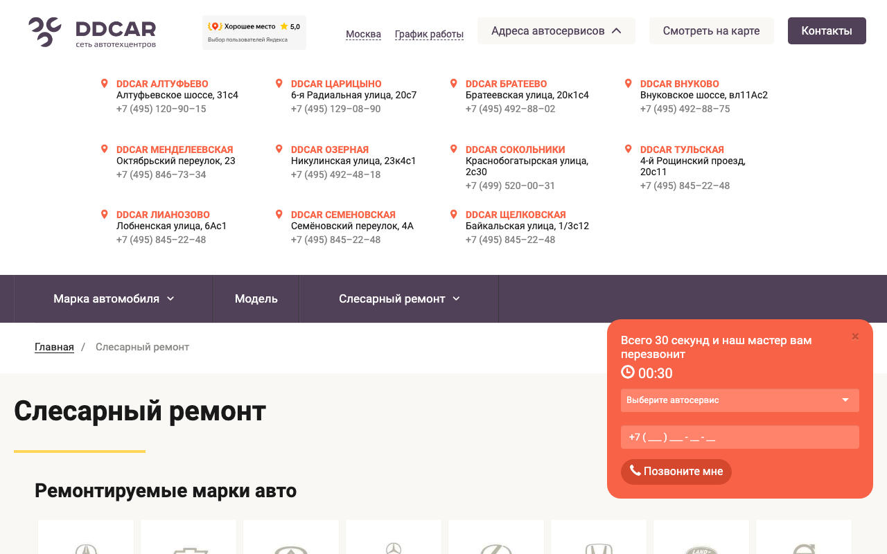Click the map pin next to DDCAR ВНУКОВО
Screen dimensions: 887x554
pos(629,84)
